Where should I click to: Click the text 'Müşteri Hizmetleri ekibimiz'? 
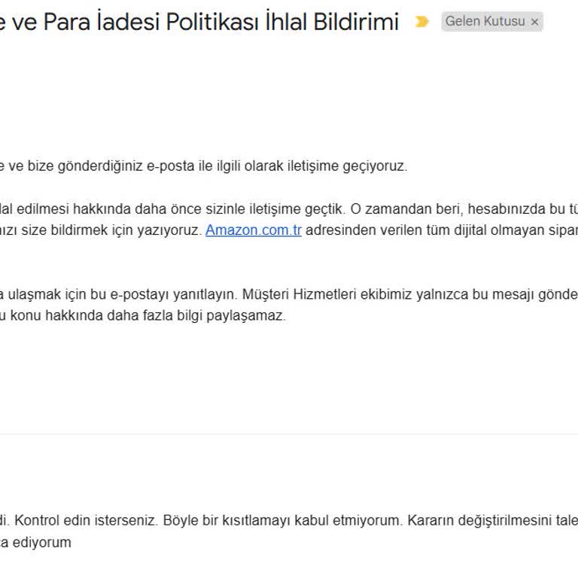point(327,294)
